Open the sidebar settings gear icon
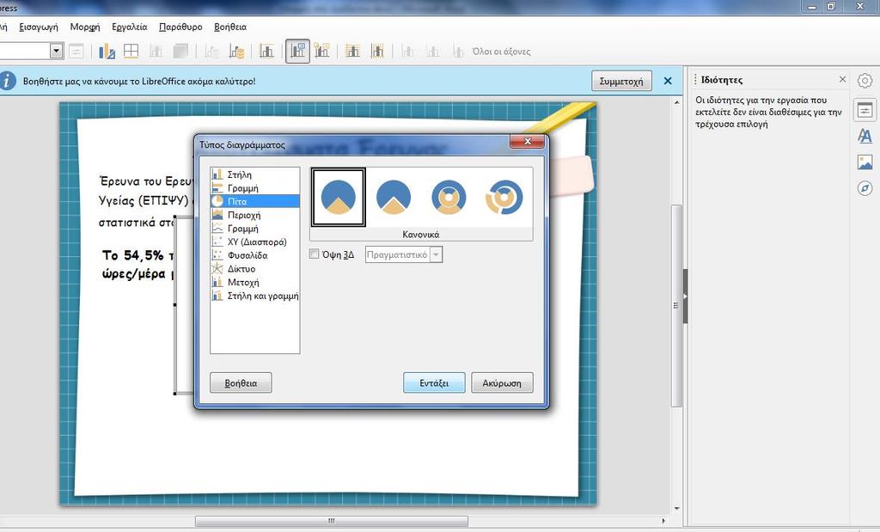The image size is (880, 532). click(x=865, y=81)
